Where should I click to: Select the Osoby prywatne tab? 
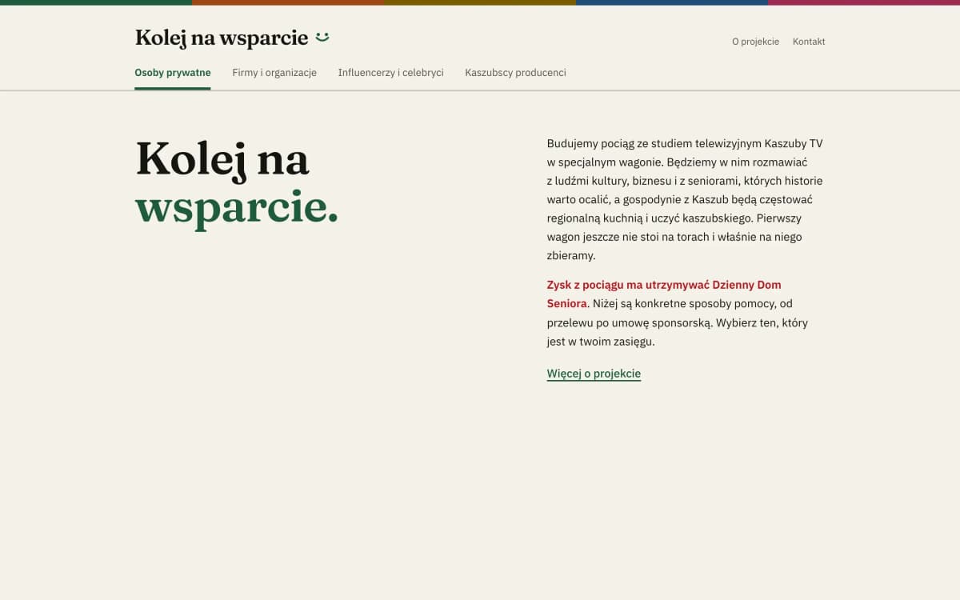point(173,73)
